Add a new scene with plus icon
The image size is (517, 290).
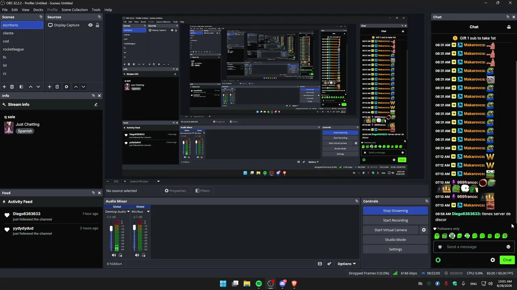(x=4, y=87)
